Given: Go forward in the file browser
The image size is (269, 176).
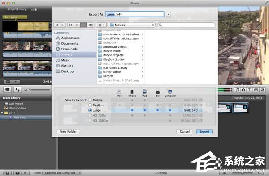Looking at the screenshot, I should [x=63, y=25].
